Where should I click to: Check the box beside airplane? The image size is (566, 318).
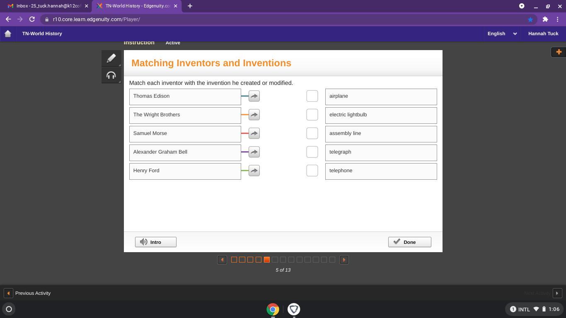pyautogui.click(x=312, y=96)
